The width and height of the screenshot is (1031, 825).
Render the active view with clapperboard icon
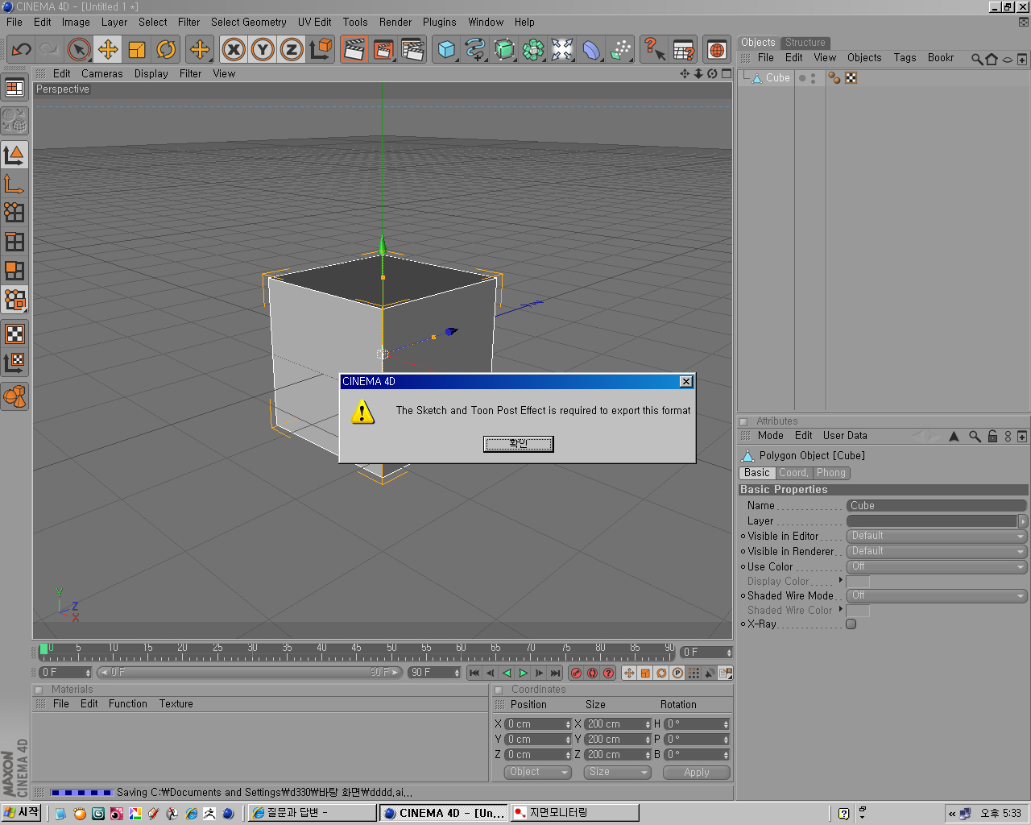pos(354,49)
